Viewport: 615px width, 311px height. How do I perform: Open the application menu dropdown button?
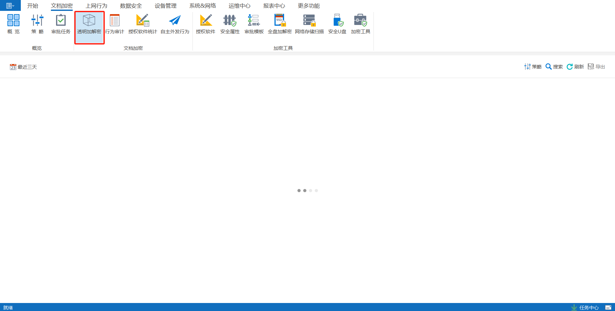(x=10, y=5)
